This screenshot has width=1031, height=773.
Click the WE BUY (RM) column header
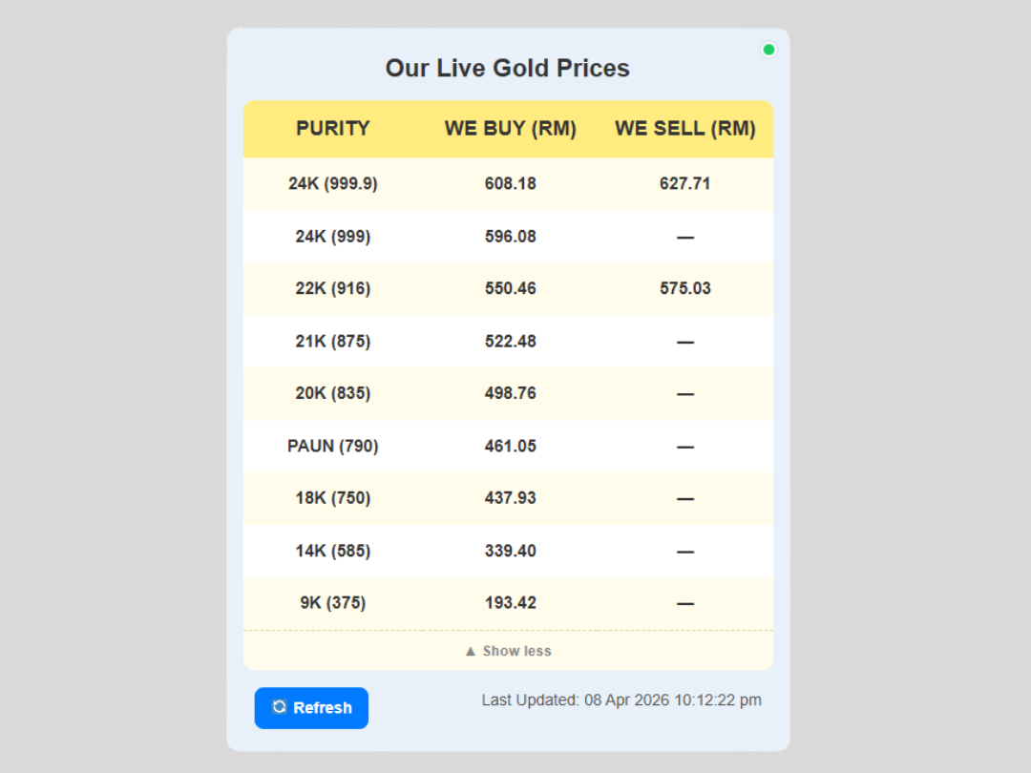coord(510,129)
